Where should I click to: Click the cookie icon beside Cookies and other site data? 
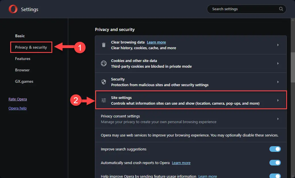coord(104,63)
